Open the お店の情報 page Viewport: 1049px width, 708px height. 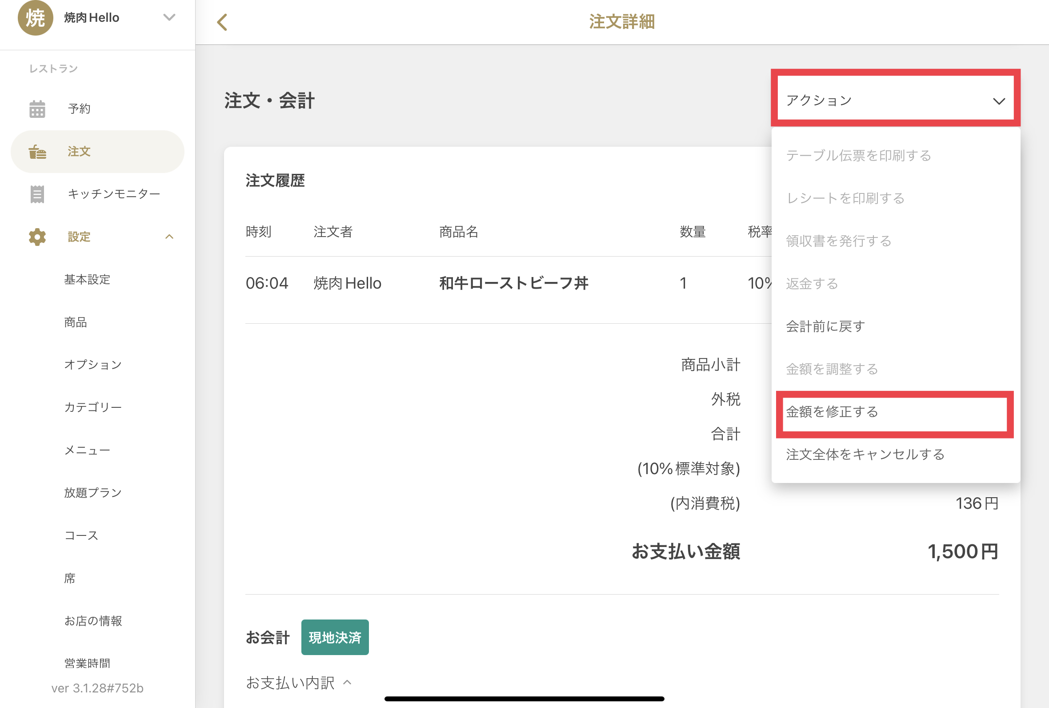point(93,621)
